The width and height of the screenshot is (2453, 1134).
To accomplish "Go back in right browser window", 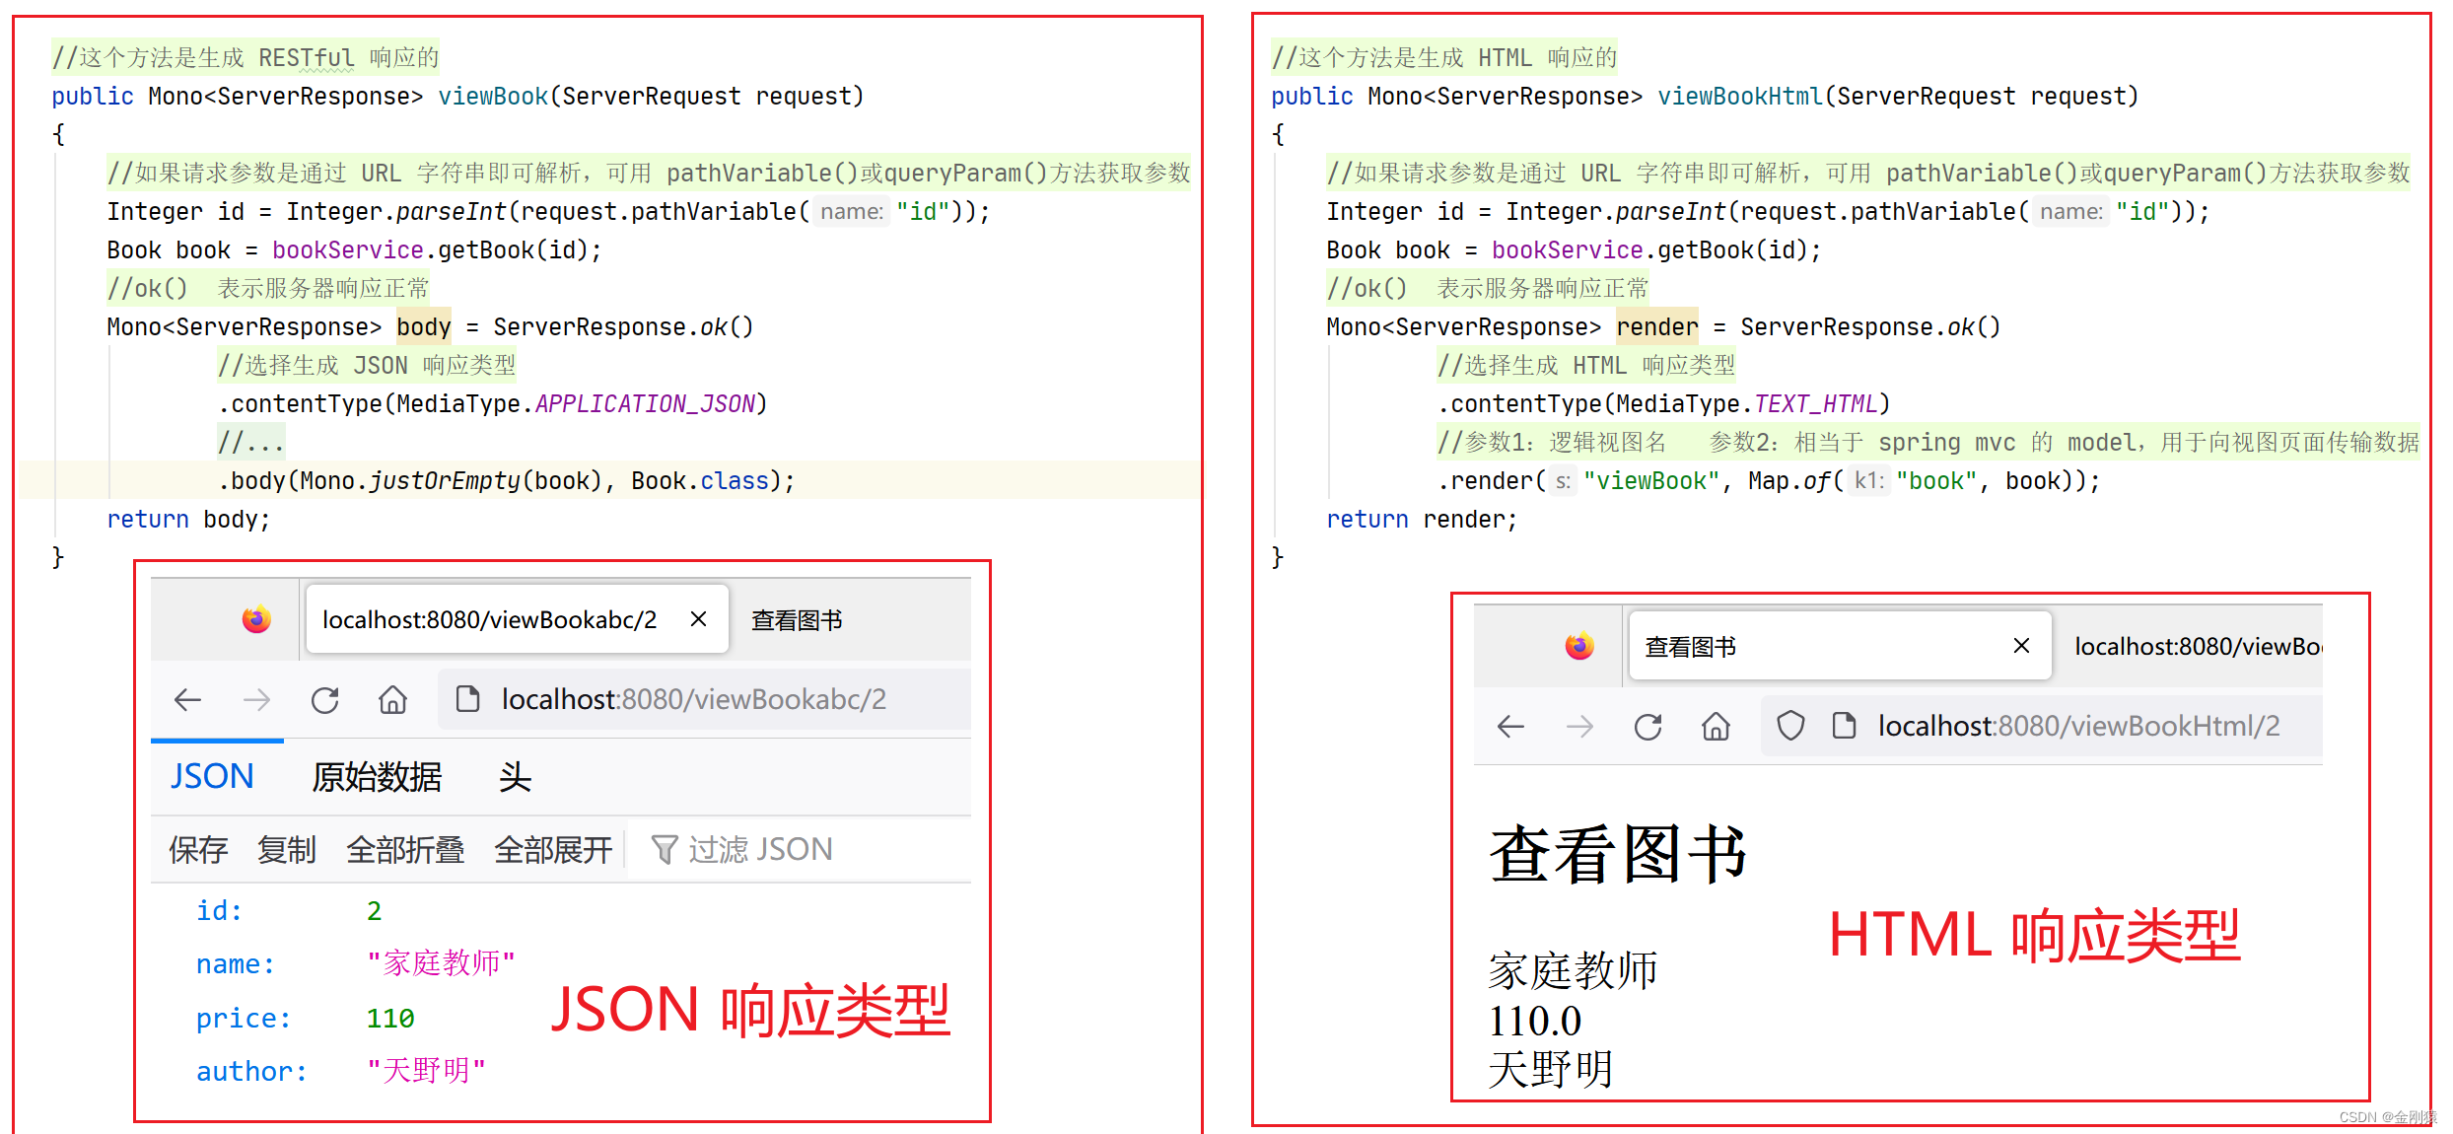I will pos(1510,727).
